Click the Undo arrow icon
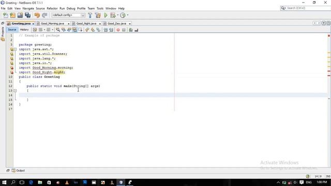 pos(37,15)
